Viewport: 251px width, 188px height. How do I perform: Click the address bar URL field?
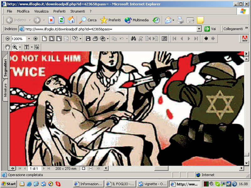[x=108, y=29]
